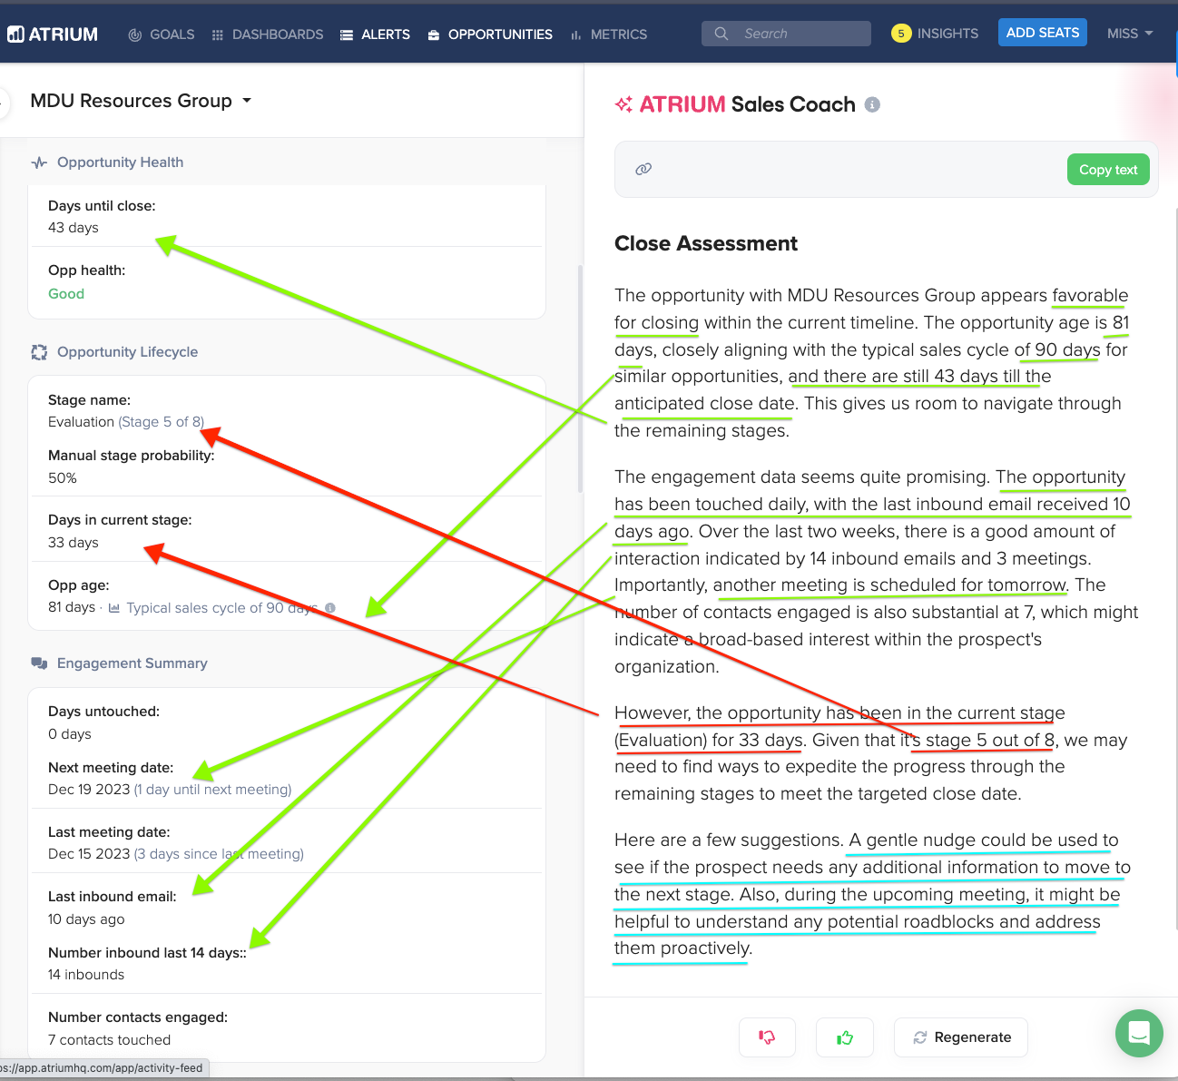Image resolution: width=1178 pixels, height=1081 pixels.
Task: Click the info icon next to Sales Coach
Action: 872,104
